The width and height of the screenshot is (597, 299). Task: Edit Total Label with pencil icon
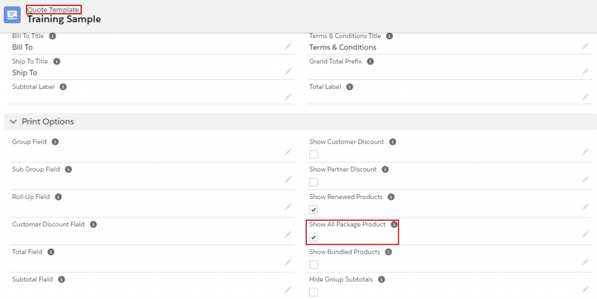pyautogui.click(x=585, y=97)
